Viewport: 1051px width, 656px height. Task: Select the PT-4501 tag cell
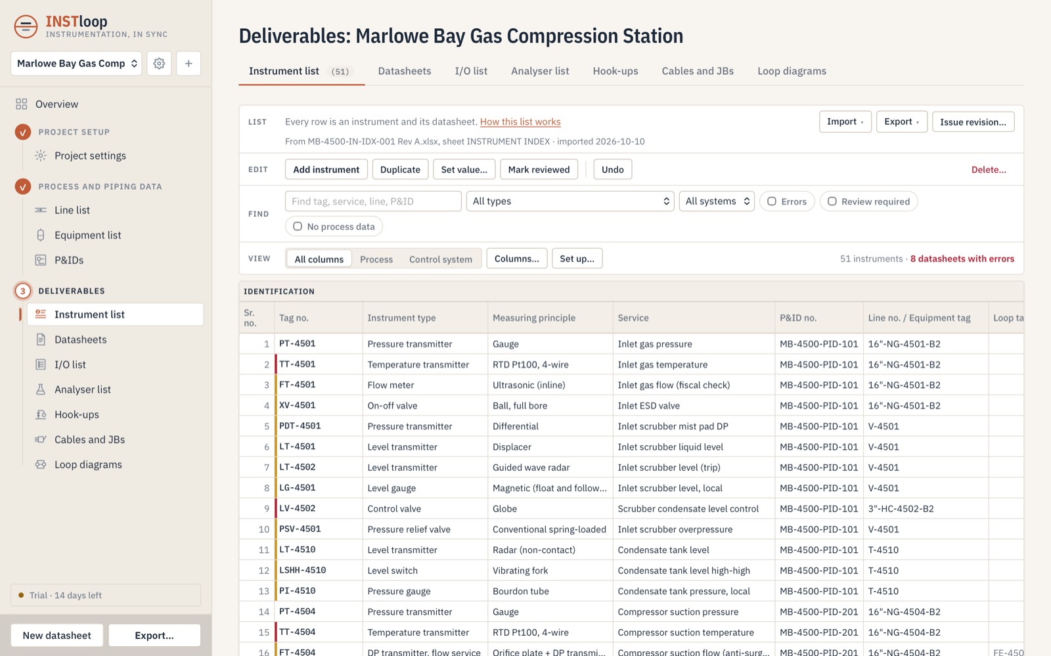tap(319, 343)
